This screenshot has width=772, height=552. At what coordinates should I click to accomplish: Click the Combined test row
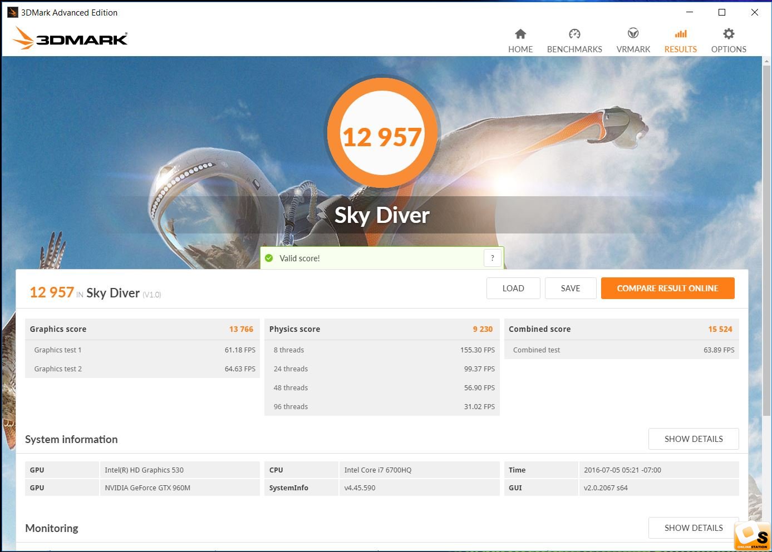tap(622, 350)
